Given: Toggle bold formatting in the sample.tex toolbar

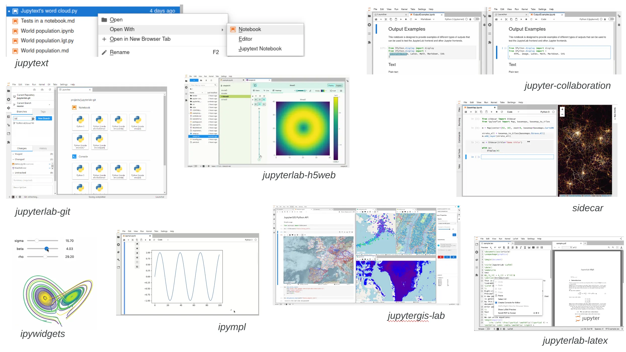Looking at the screenshot, I should (517, 247).
